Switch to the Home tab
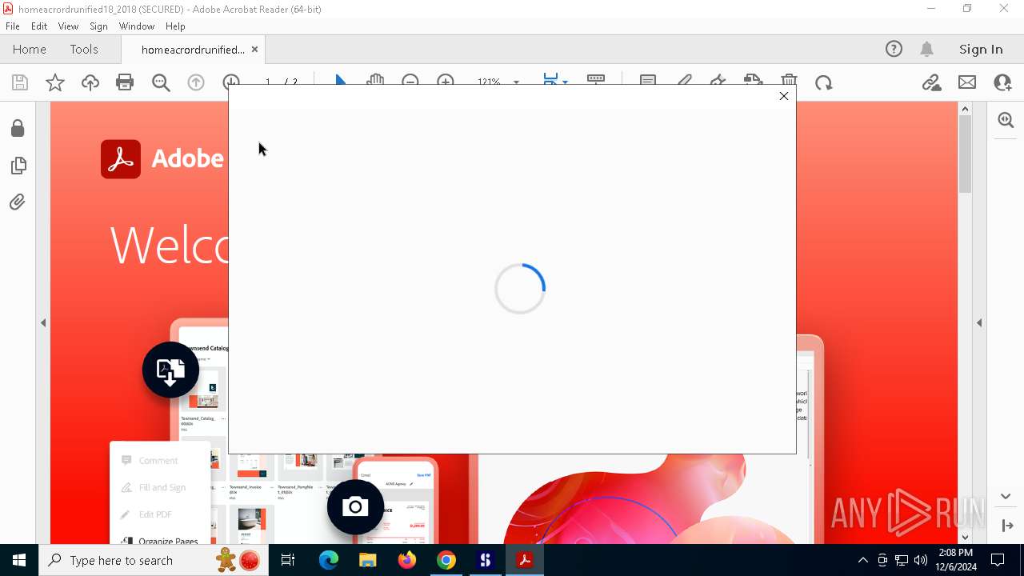 tap(30, 49)
